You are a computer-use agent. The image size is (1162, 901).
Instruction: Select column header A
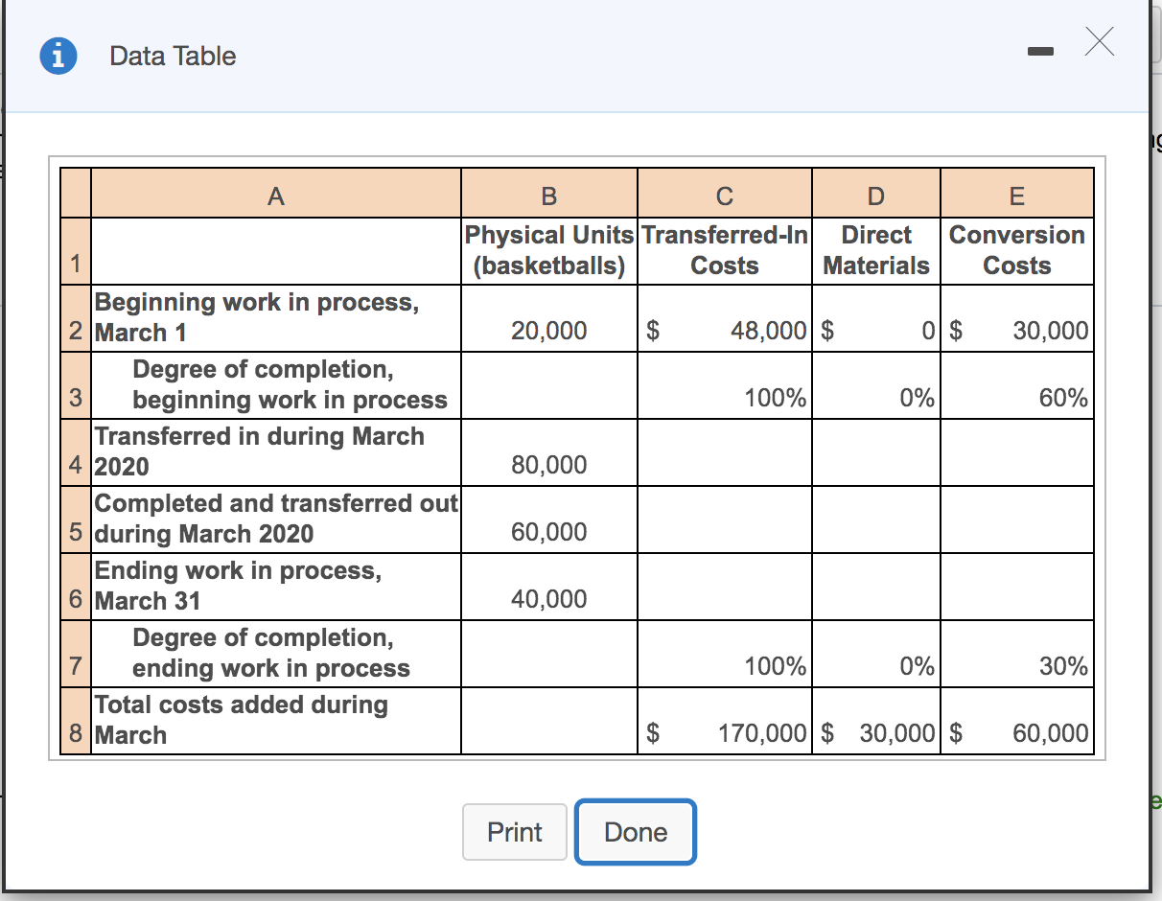click(276, 193)
